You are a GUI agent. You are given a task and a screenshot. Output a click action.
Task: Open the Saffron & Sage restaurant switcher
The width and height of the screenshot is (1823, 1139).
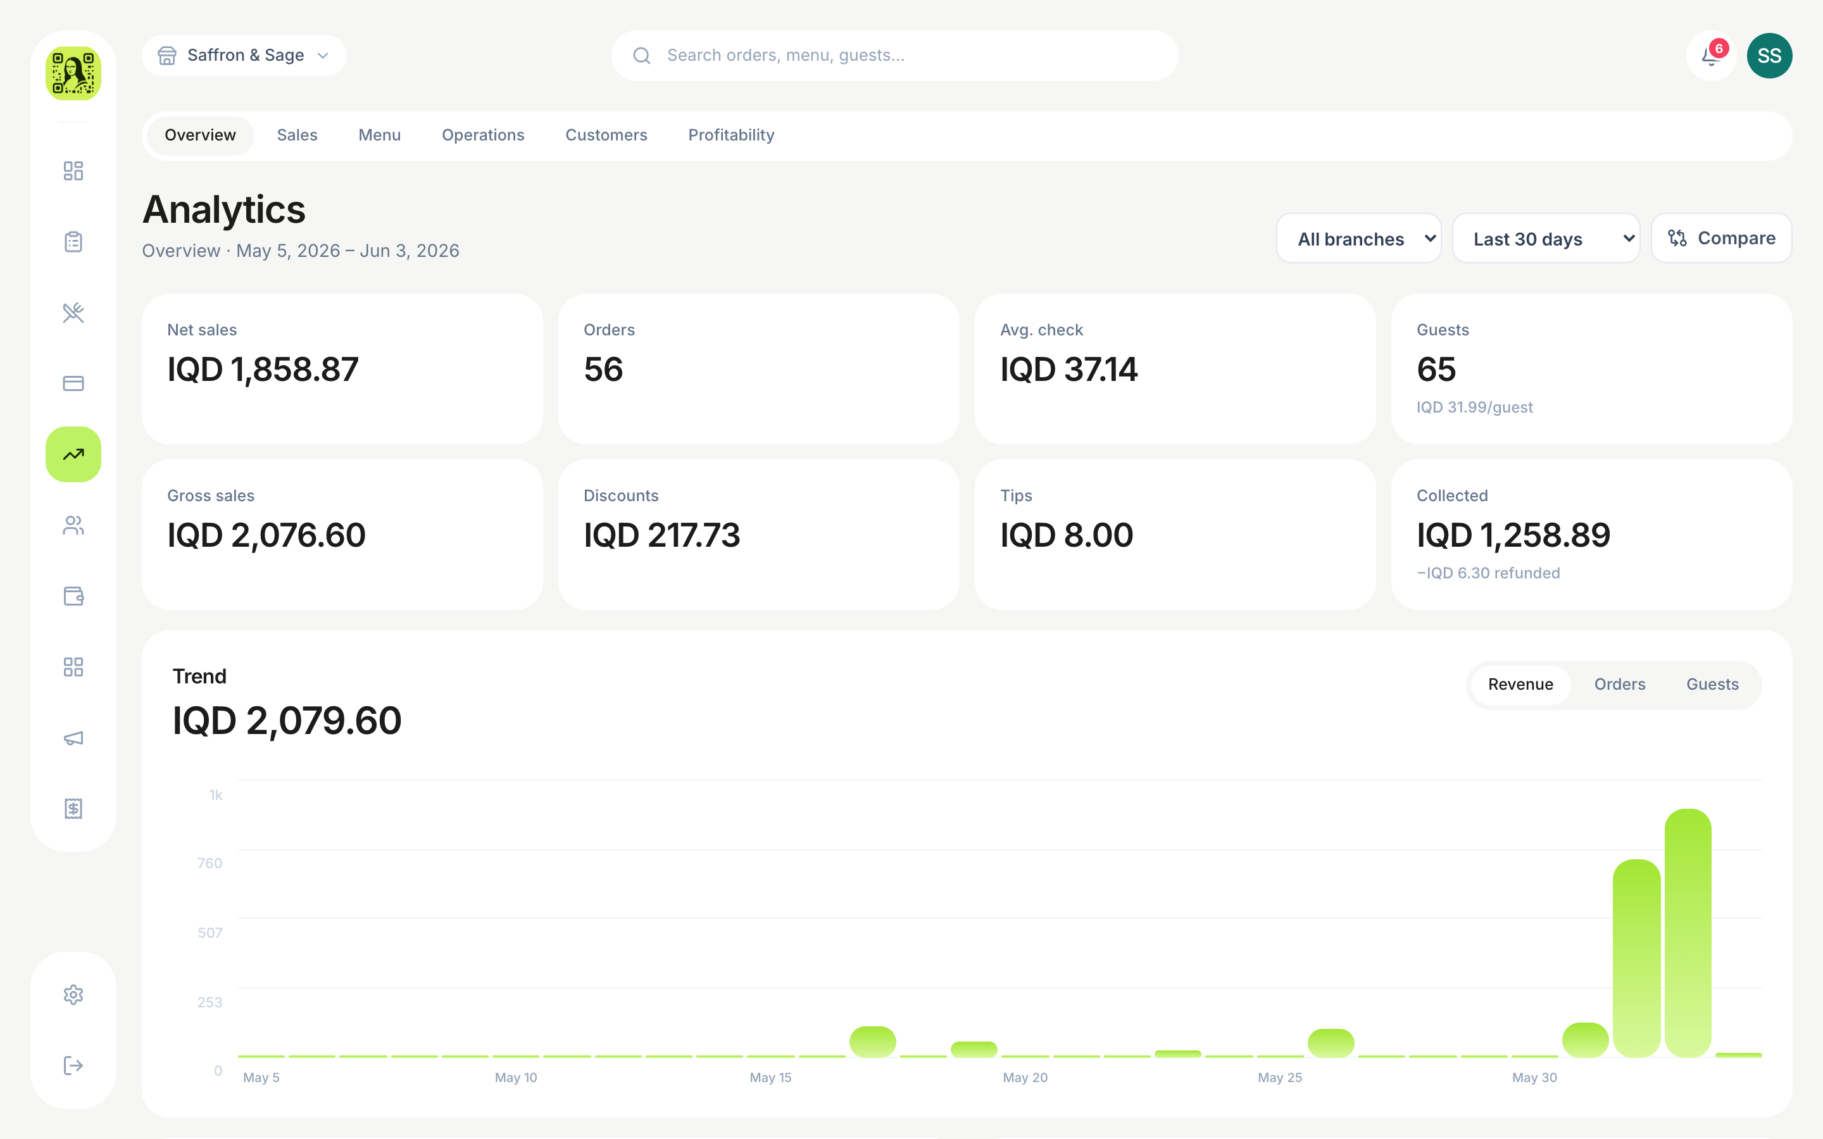pos(244,56)
